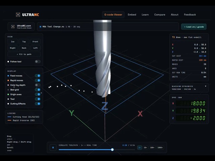
Task: Set simulation speed to 10x
Action: pos(145,148)
